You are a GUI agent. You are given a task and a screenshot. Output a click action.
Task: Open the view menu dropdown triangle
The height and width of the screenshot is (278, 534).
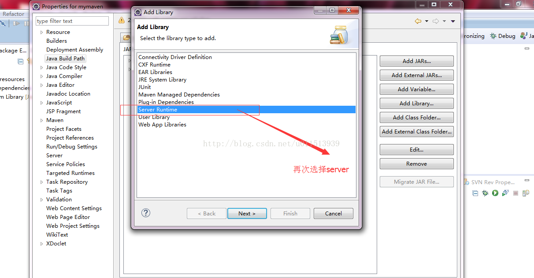pyautogui.click(x=453, y=21)
